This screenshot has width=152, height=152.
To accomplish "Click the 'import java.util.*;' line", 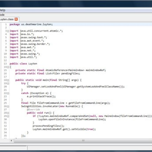I will pyautogui.click(x=23, y=57).
